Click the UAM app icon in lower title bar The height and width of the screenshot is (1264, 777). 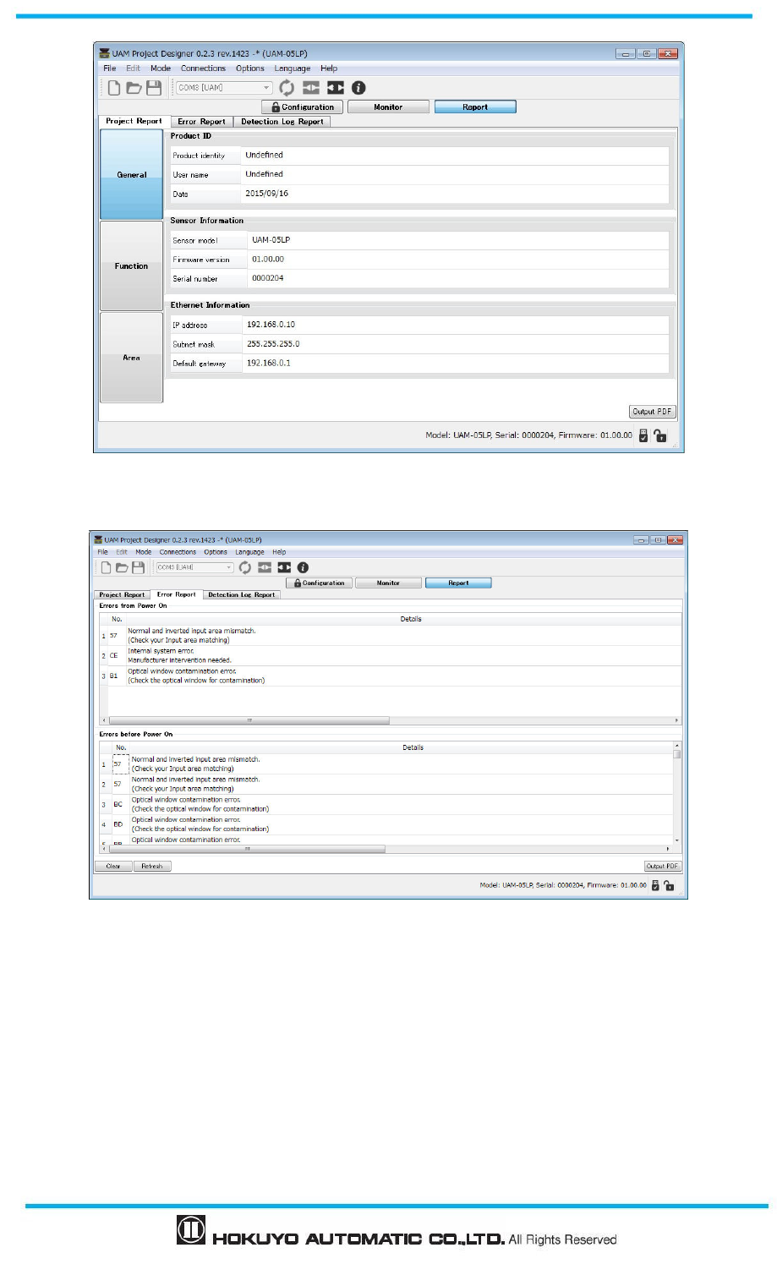pos(99,539)
